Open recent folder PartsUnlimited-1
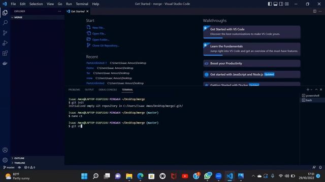The height and width of the screenshot is (182, 325). [x=96, y=63]
